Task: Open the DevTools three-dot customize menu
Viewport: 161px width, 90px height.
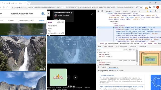Action: pyautogui.click(x=159, y=11)
